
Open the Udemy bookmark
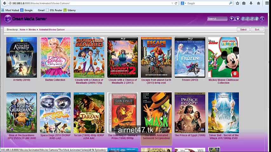[x=69, y=10]
